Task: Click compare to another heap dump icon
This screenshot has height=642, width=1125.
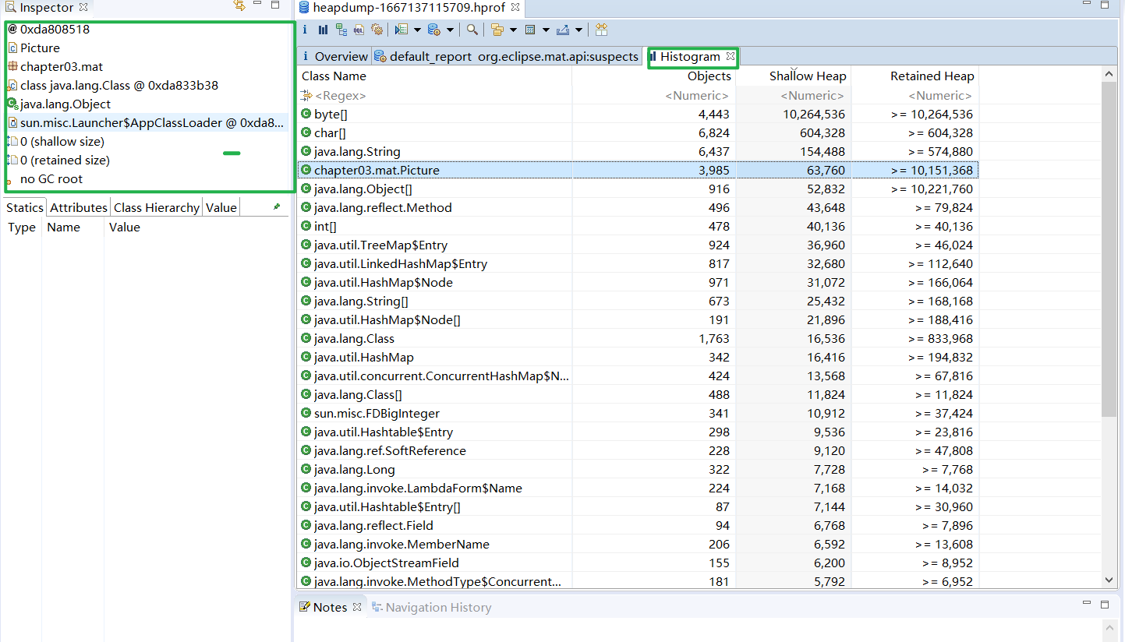Action: tap(601, 30)
